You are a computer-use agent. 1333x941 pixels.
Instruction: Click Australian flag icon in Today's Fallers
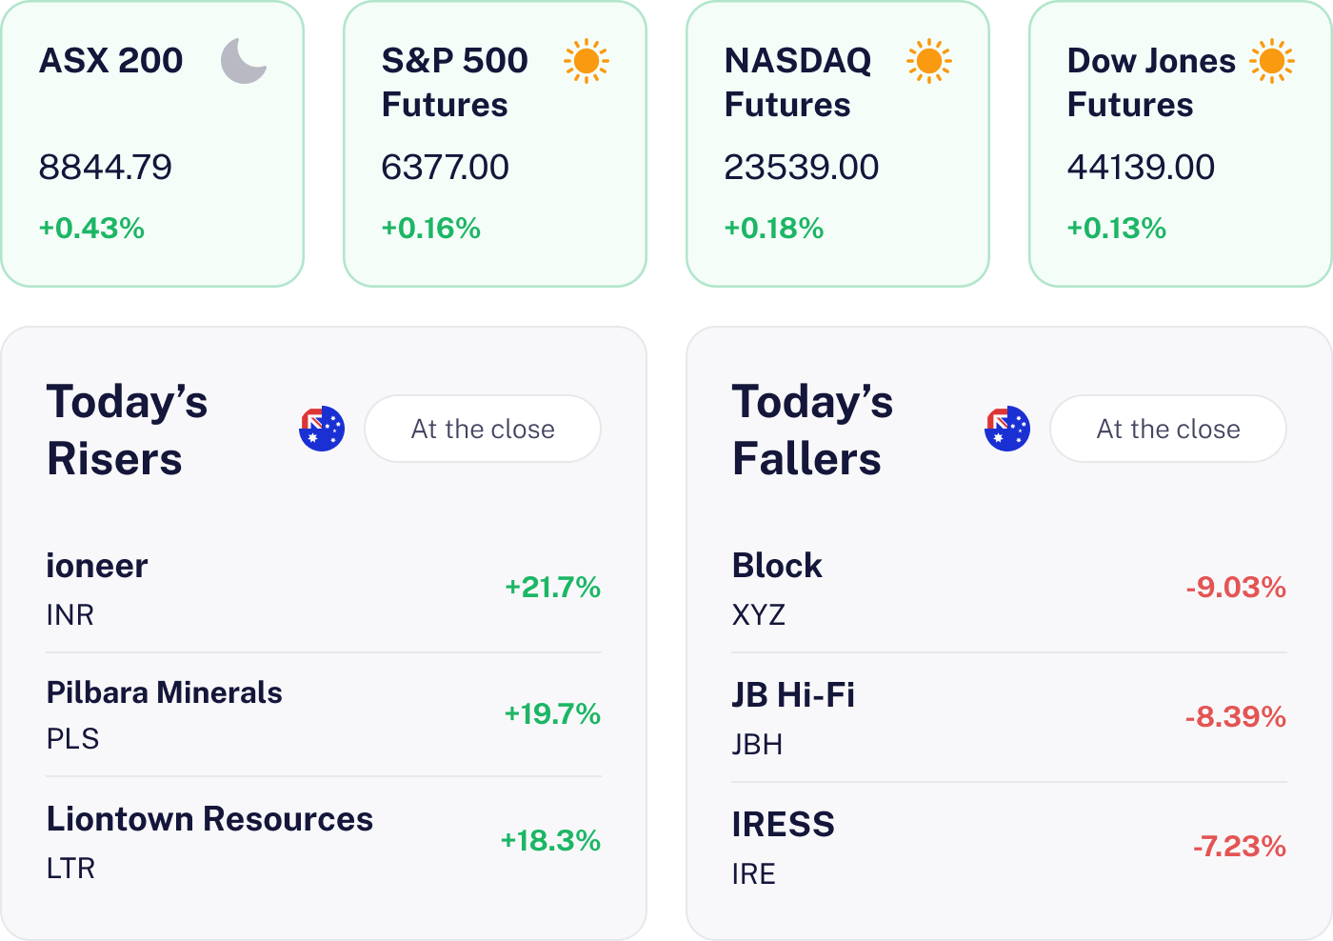1007,429
